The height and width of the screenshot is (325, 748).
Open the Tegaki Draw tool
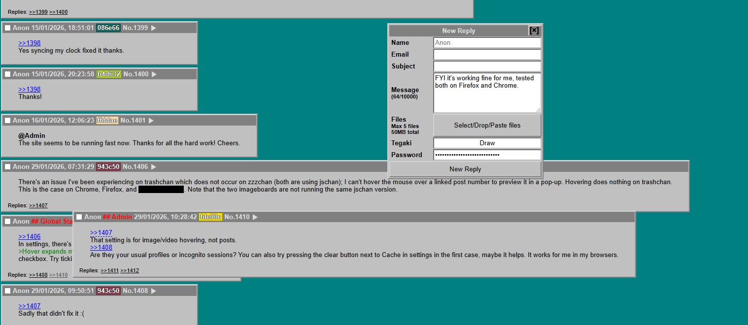(487, 143)
